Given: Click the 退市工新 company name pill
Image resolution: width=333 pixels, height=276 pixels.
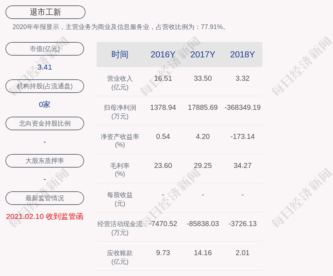Looking at the screenshot, I should 45,12.
